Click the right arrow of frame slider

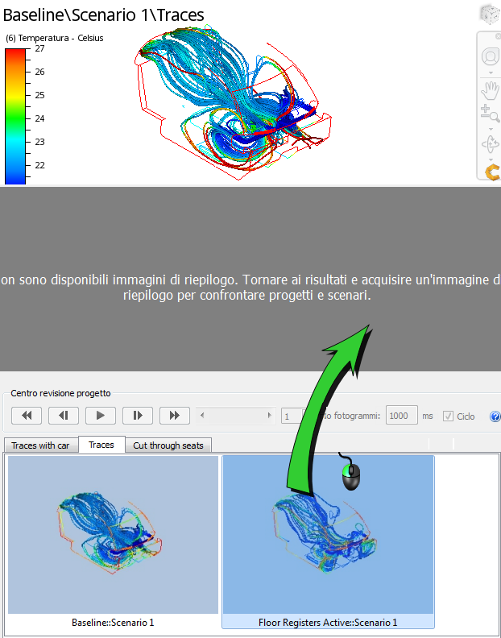(269, 416)
